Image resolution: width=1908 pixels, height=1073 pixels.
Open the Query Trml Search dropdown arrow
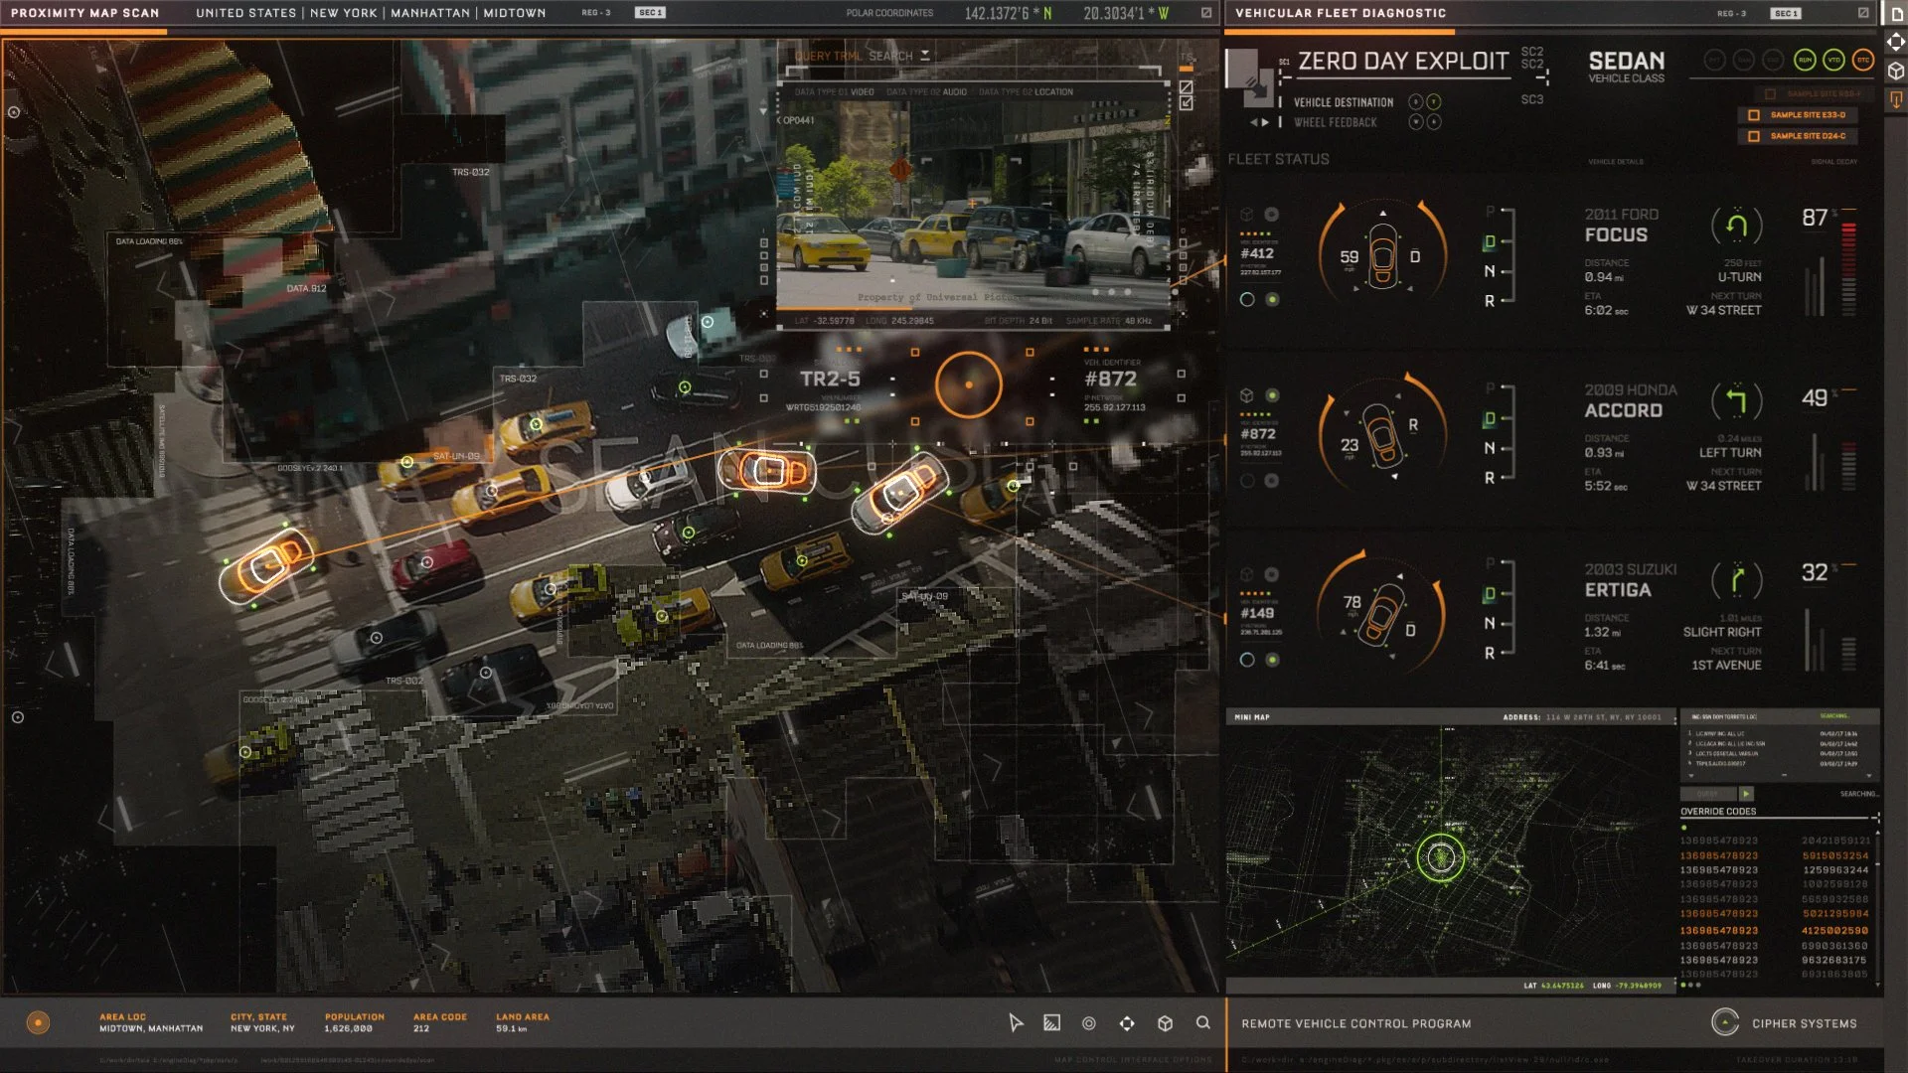click(925, 56)
